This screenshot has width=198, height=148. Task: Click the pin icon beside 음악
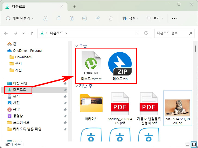coord(65,110)
